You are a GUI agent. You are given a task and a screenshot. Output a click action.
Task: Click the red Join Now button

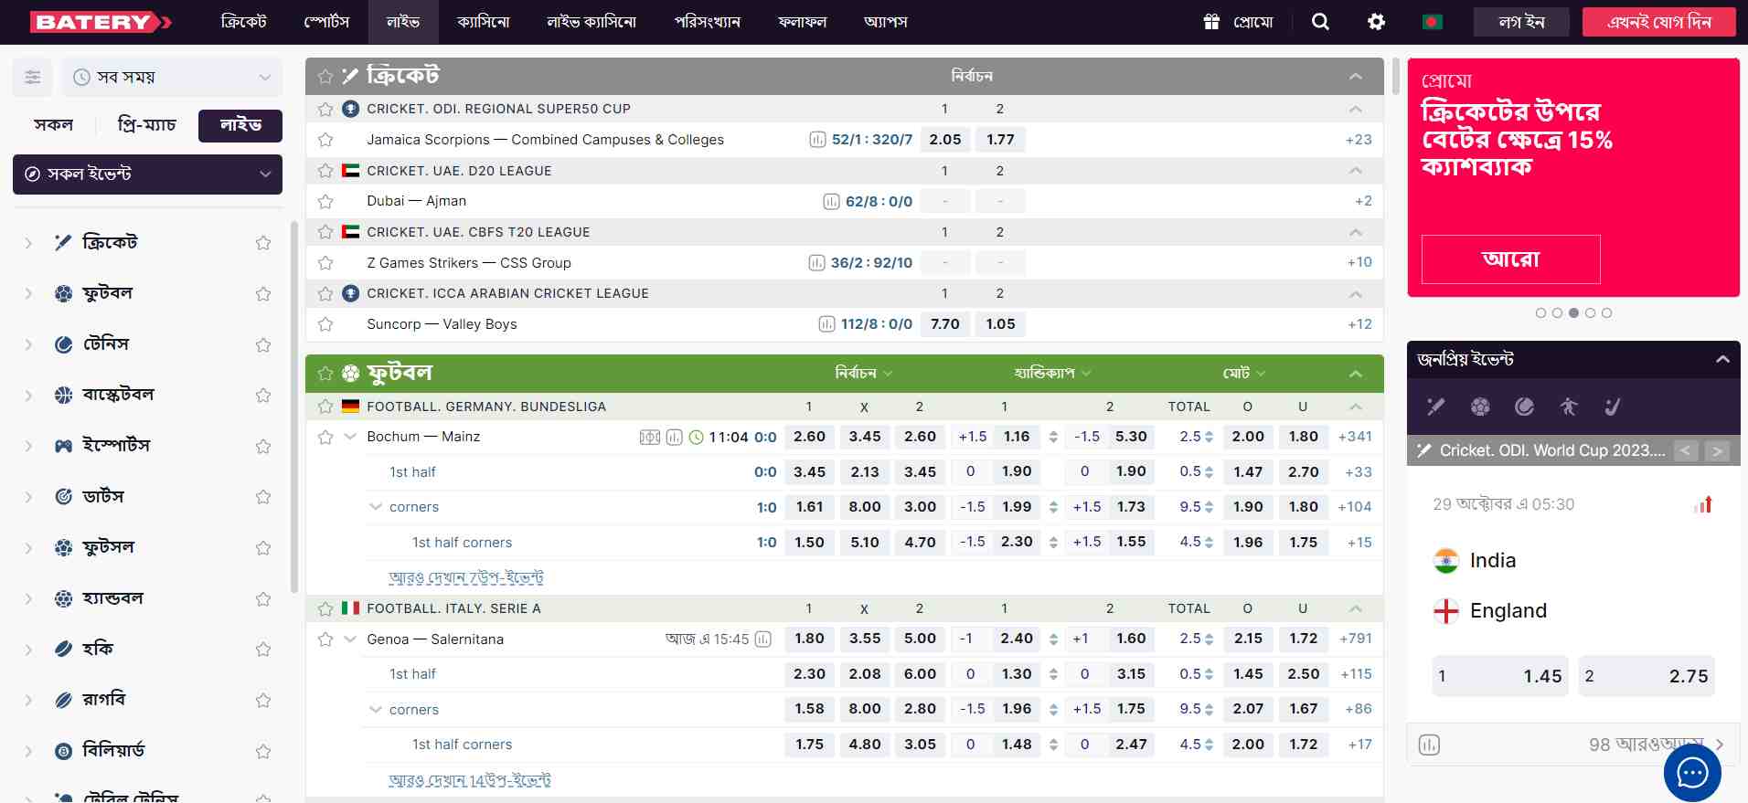tap(1658, 22)
